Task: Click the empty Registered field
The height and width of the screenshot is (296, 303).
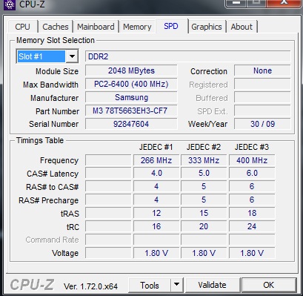Action: pyautogui.click(x=262, y=84)
